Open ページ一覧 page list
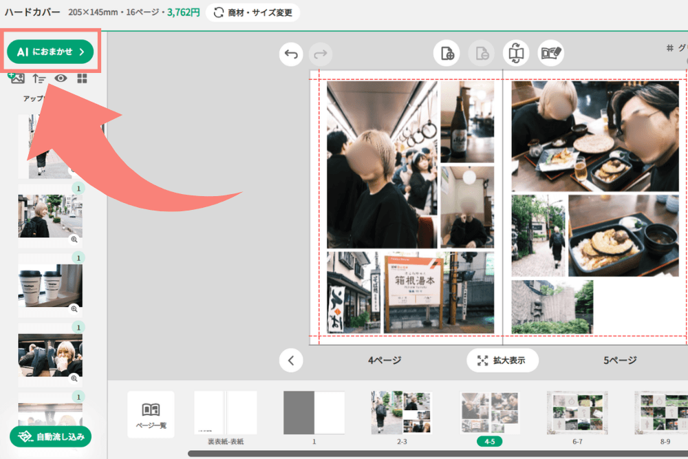Viewport: 688px width, 459px height. pos(151,415)
